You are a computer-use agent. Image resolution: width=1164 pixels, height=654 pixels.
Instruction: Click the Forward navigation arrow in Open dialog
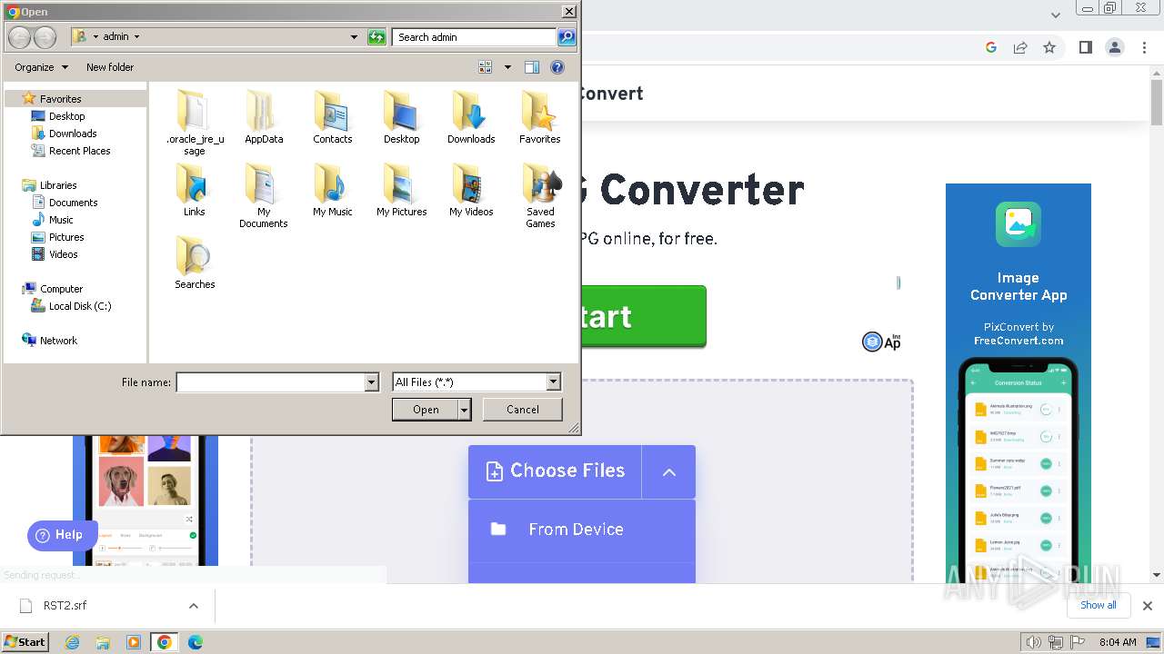click(45, 37)
